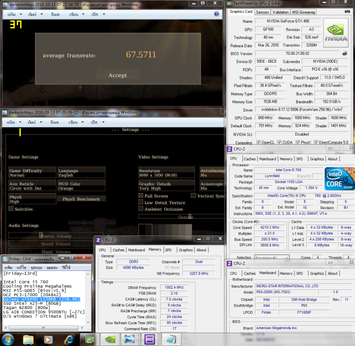Change the Language English setting
This screenshot has width=355, height=346.
(x=81, y=173)
